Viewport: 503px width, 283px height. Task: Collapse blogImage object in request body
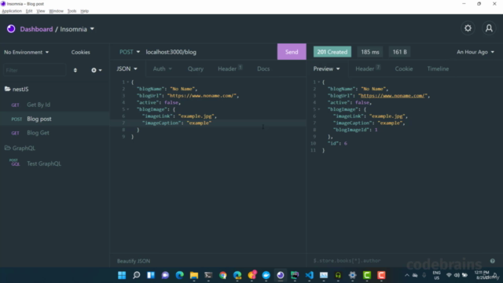coord(128,109)
